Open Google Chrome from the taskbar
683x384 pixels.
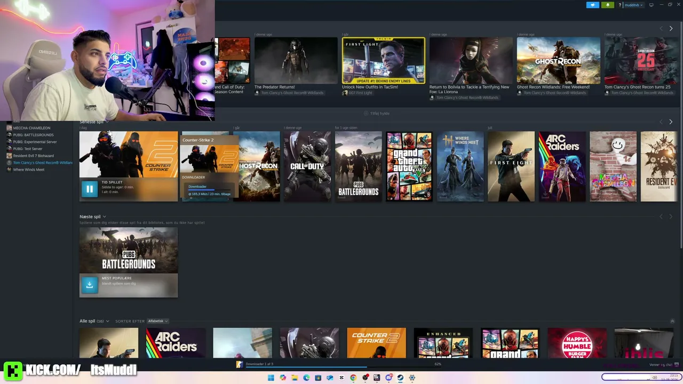(353, 378)
